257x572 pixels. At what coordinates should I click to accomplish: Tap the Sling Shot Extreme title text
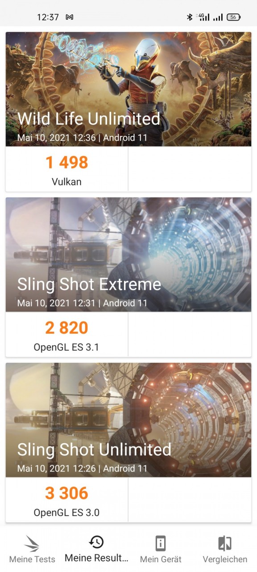click(x=89, y=285)
